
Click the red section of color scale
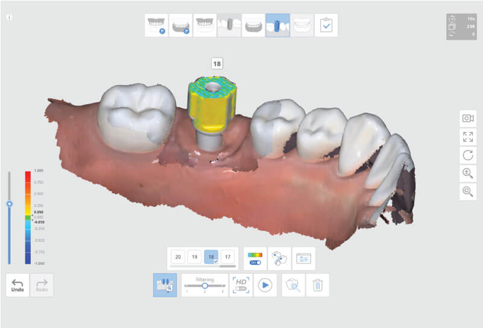28,178
